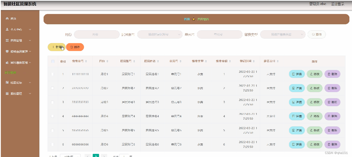Click into the 单元号 filter input
Viewport: 352px width, 157px height.
pos(220,34)
